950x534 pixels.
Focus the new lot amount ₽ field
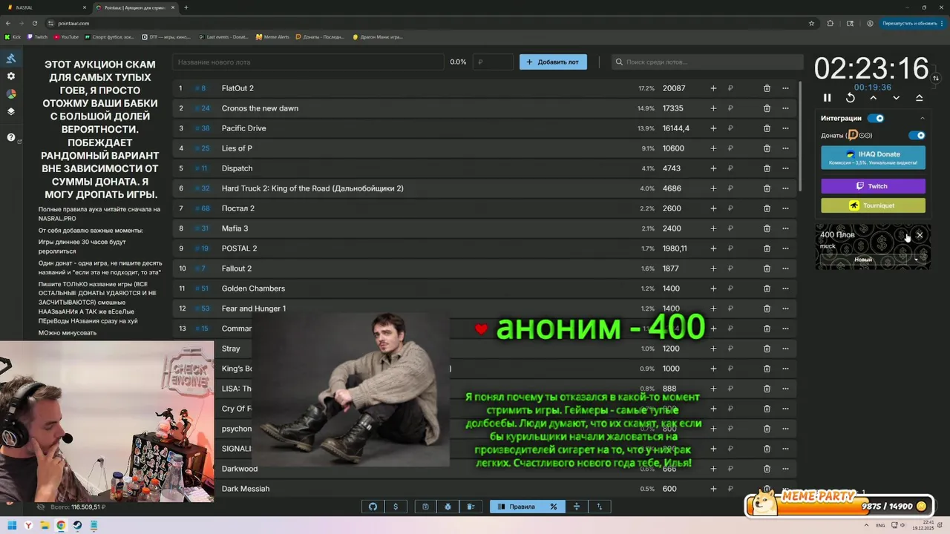coord(493,62)
